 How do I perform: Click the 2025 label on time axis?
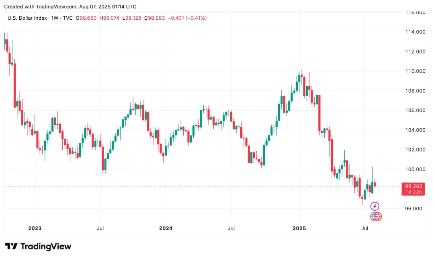(299, 228)
